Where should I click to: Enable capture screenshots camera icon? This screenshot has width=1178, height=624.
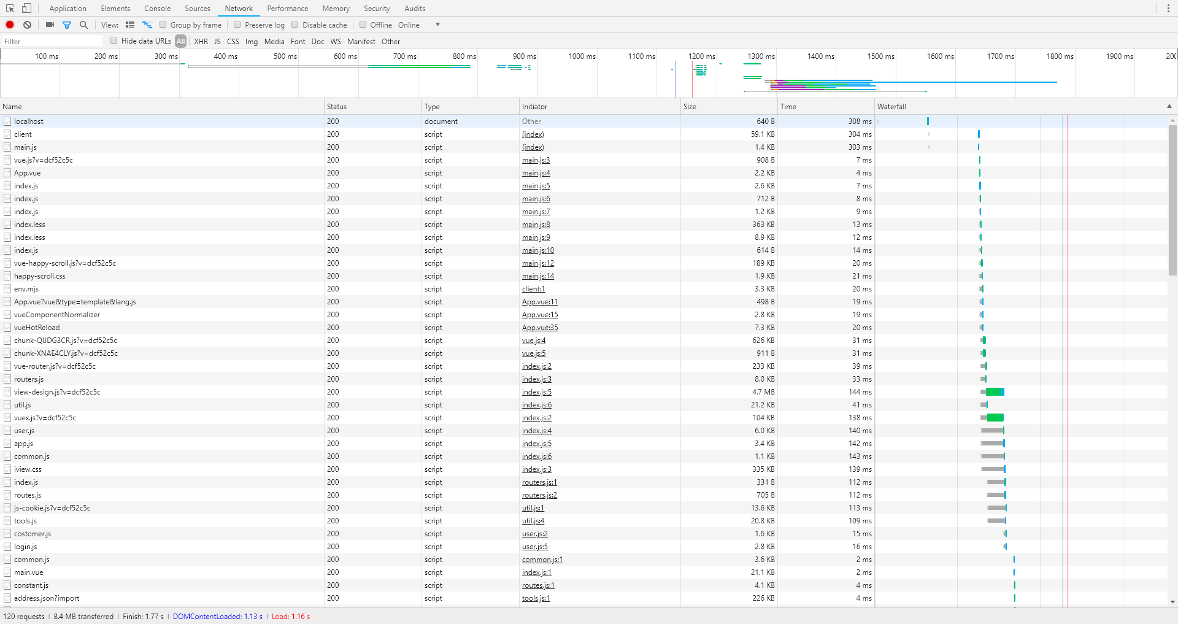pos(50,25)
